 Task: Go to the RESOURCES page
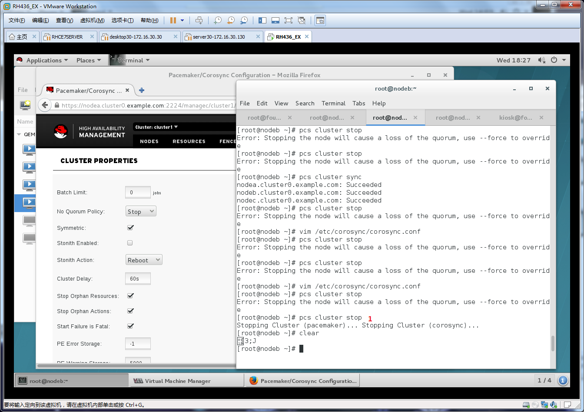click(189, 141)
